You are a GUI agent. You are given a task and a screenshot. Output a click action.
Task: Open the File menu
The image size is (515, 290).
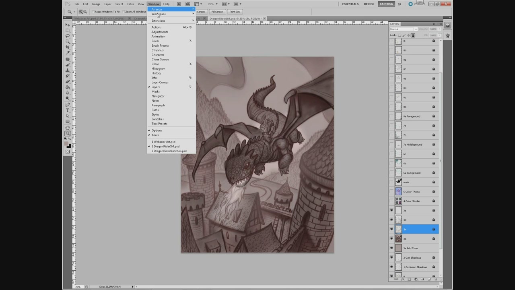click(76, 4)
